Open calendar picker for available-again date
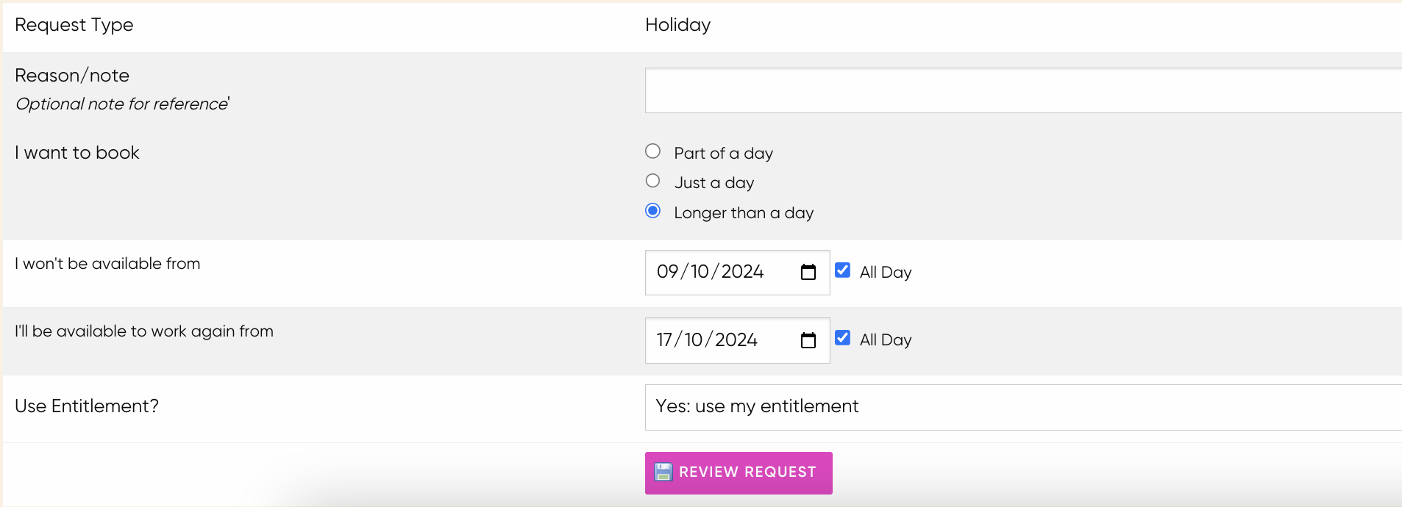The width and height of the screenshot is (1402, 507). pos(808,340)
